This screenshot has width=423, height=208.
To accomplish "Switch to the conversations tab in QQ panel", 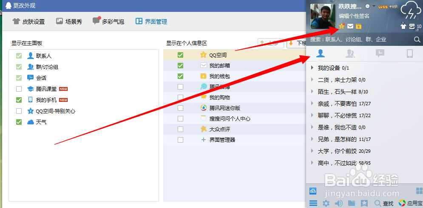I will 380,53.
